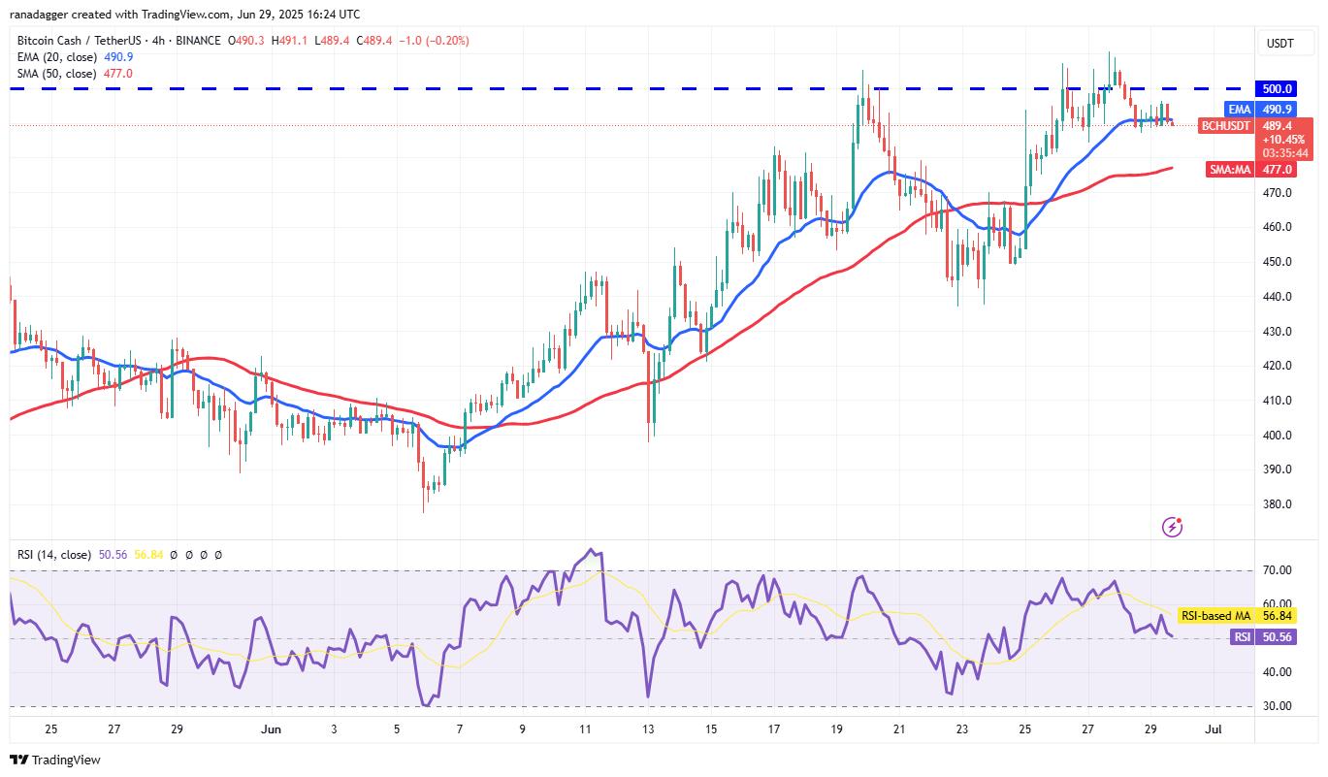Select the RSI (14, close) indicator legend

tap(53, 555)
